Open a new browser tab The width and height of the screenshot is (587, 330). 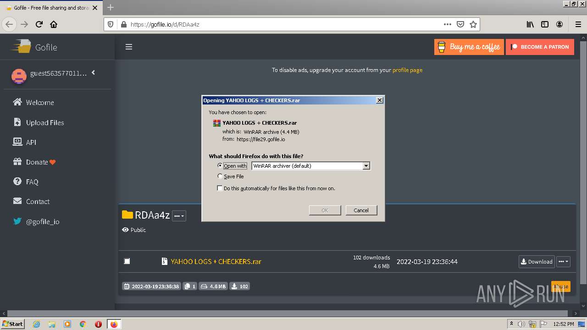coord(111,7)
